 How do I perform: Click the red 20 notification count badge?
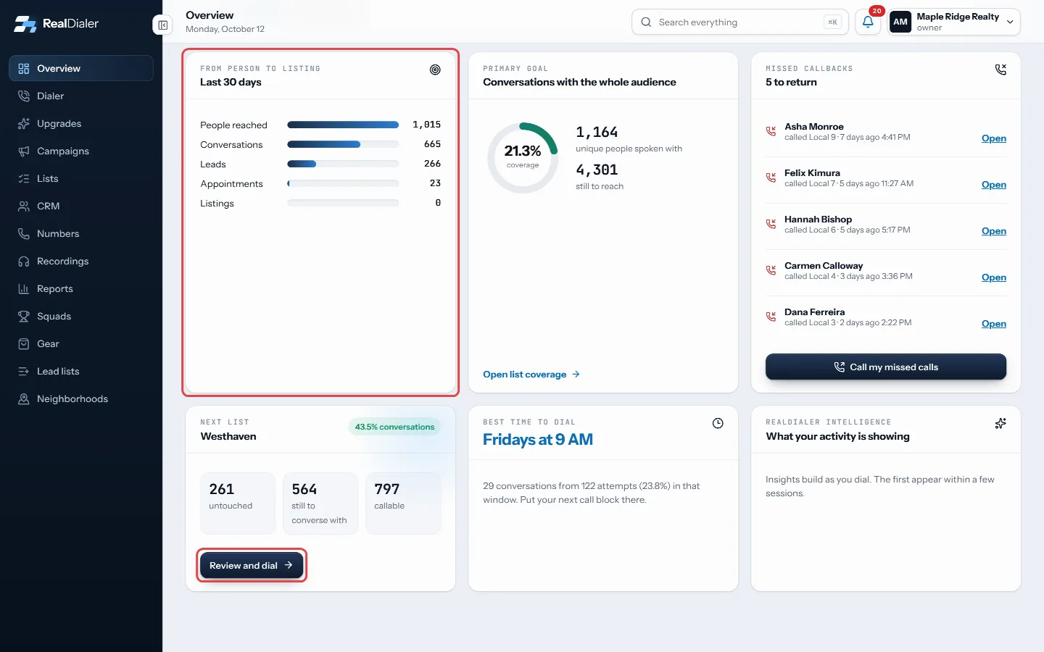[x=877, y=11]
